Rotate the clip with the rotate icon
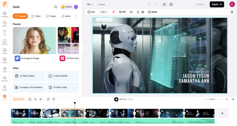Screen dimensions: 237x126 pyautogui.click(x=138, y=12)
